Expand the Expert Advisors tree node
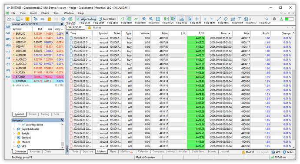300x164 pixels. tap(14, 129)
